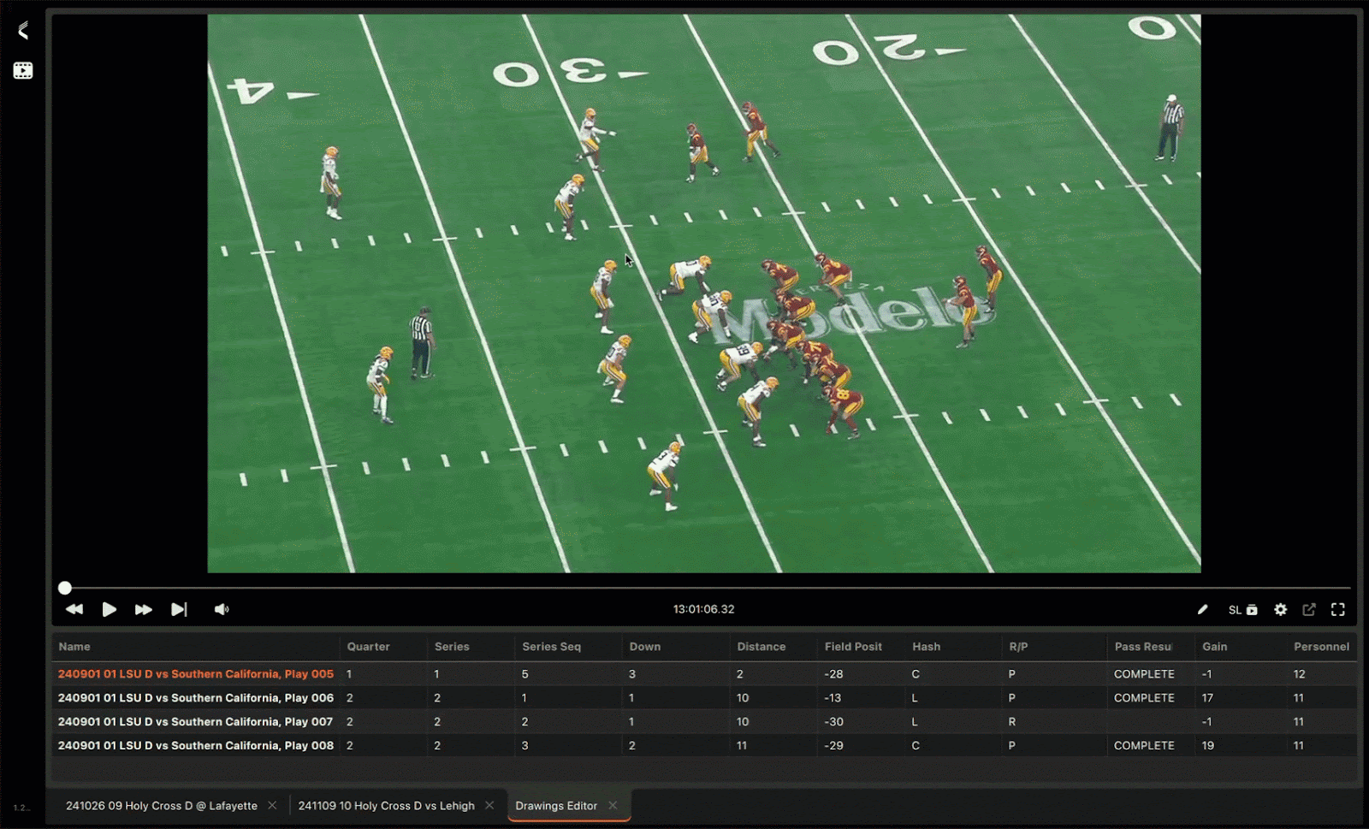
Task: Select the pencil drawing tool
Action: coord(1203,609)
